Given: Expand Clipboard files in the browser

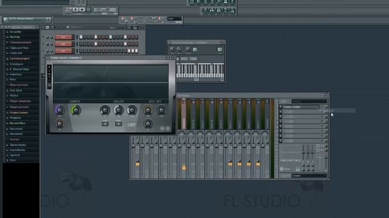Looking at the screenshot, I should coord(19,48).
